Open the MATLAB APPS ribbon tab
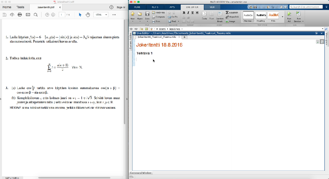The height and width of the screenshot is (179, 329). click(172, 7)
